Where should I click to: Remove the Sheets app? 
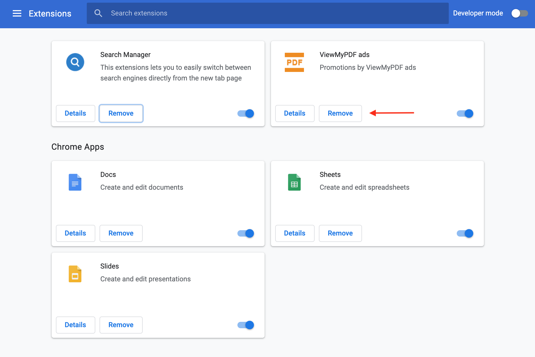click(x=340, y=233)
